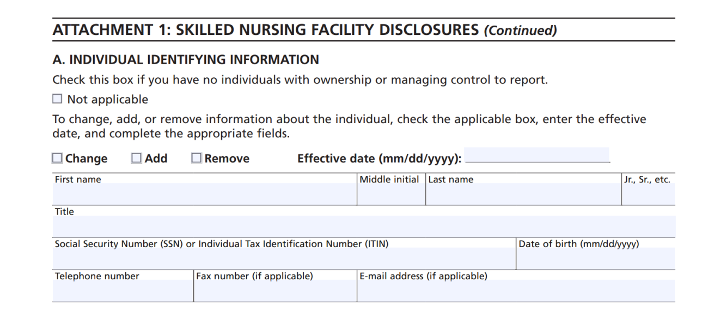Select the Last name input field
The image size is (708, 312).
[x=523, y=194]
